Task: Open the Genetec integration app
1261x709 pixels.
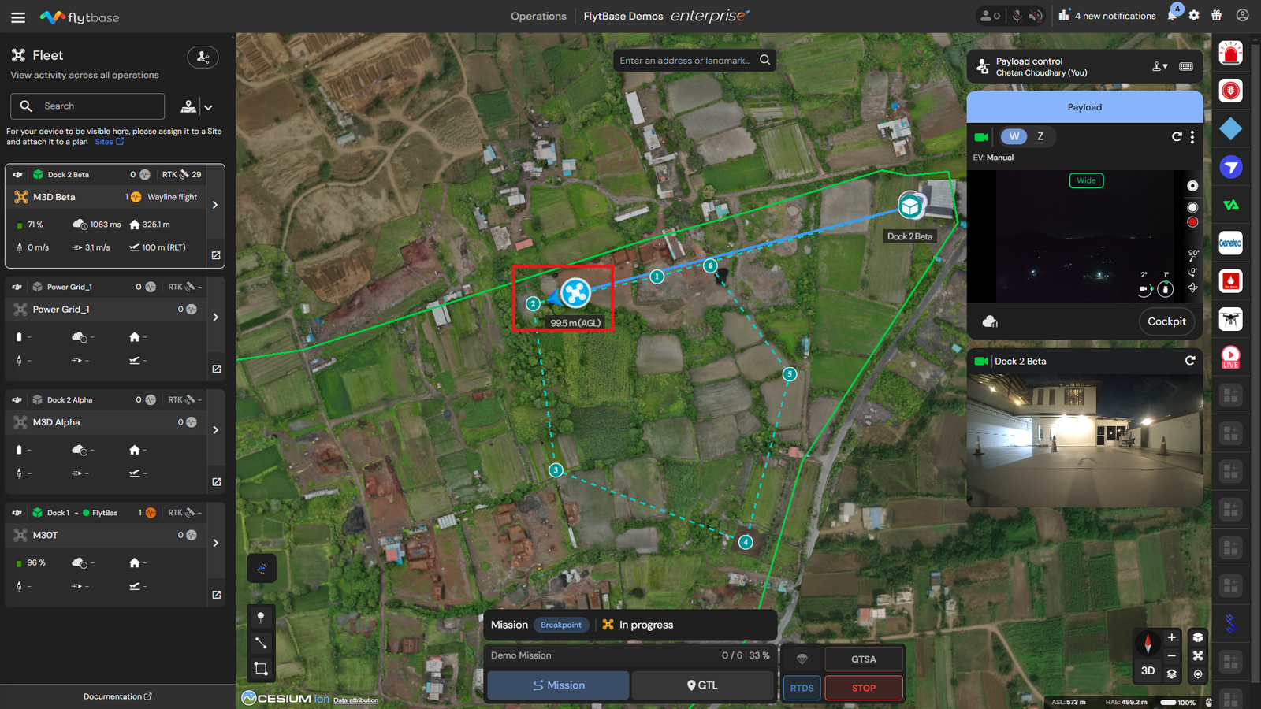Action: (1230, 243)
